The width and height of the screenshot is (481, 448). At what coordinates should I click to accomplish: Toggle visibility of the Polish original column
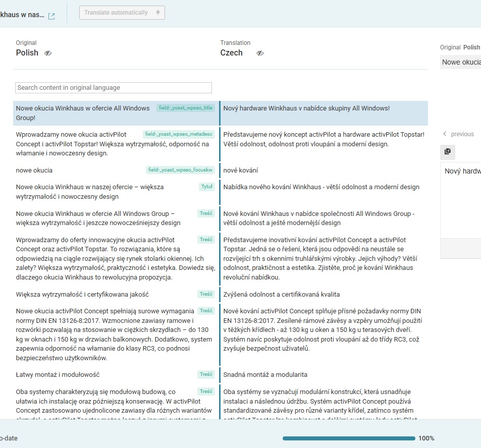tap(48, 53)
